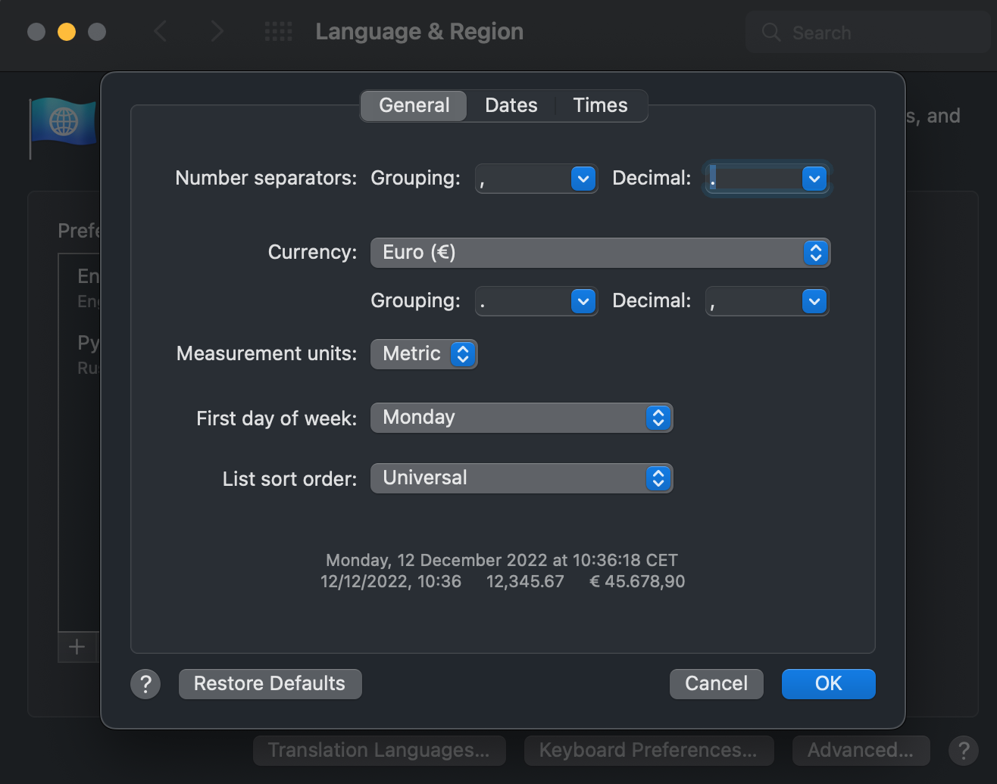This screenshot has height=784, width=997.
Task: Switch to the Times tab
Action: (600, 105)
